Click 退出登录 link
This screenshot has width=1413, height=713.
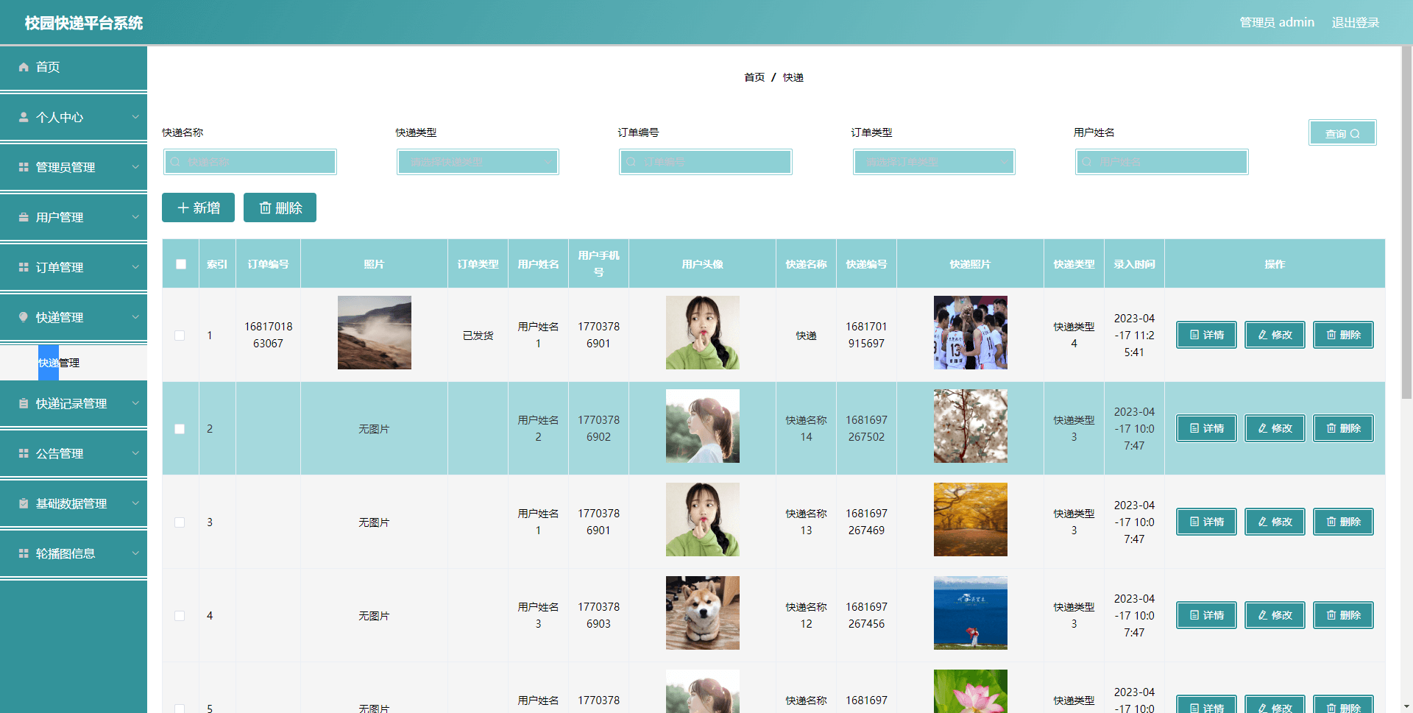pos(1356,23)
